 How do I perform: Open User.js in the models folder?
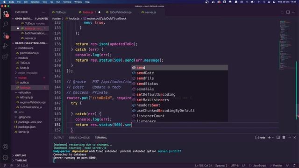(x=24, y=68)
